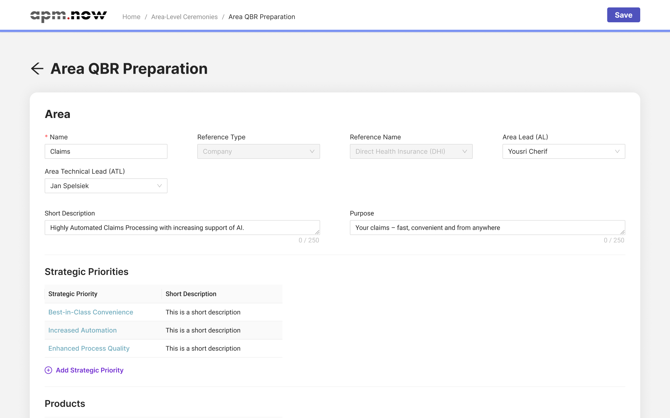Click Purpose textarea resize handle
670x418 pixels.
pos(623,232)
